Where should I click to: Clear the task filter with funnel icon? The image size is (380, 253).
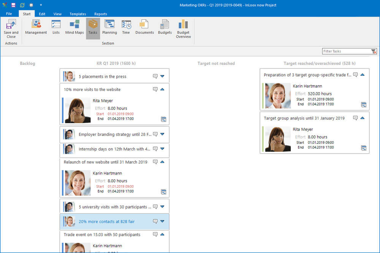click(x=374, y=51)
